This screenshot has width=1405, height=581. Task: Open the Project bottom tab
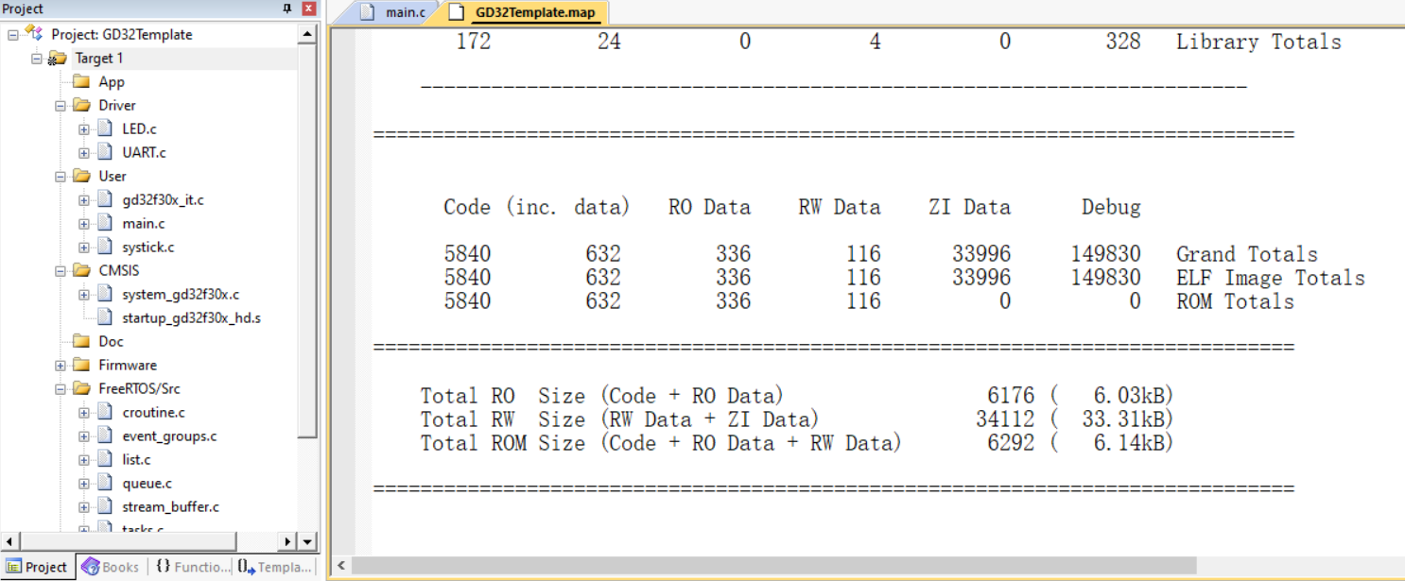38,567
